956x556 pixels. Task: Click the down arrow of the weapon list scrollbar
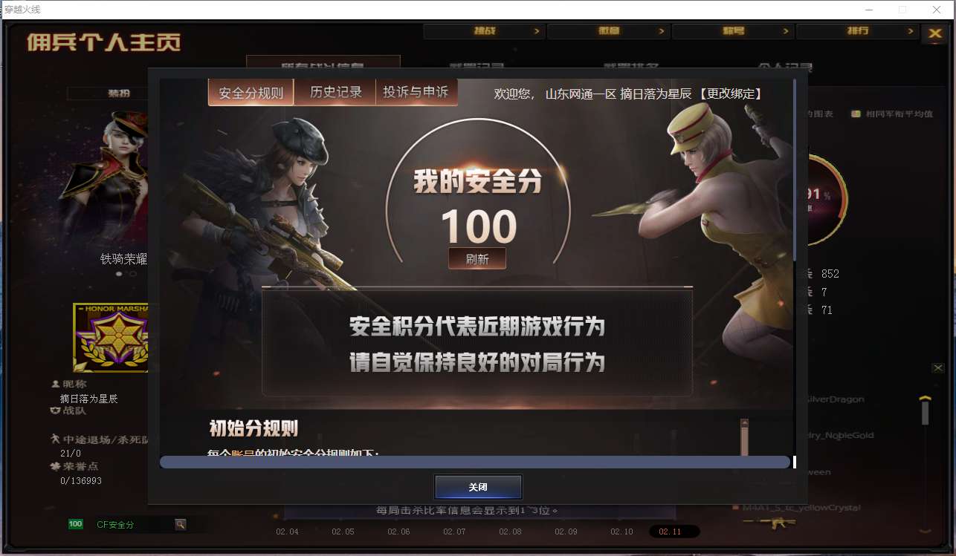[926, 530]
